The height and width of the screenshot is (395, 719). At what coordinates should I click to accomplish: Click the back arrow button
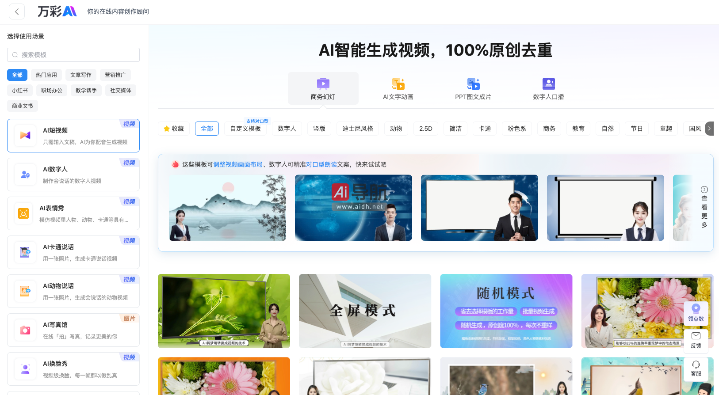(17, 11)
